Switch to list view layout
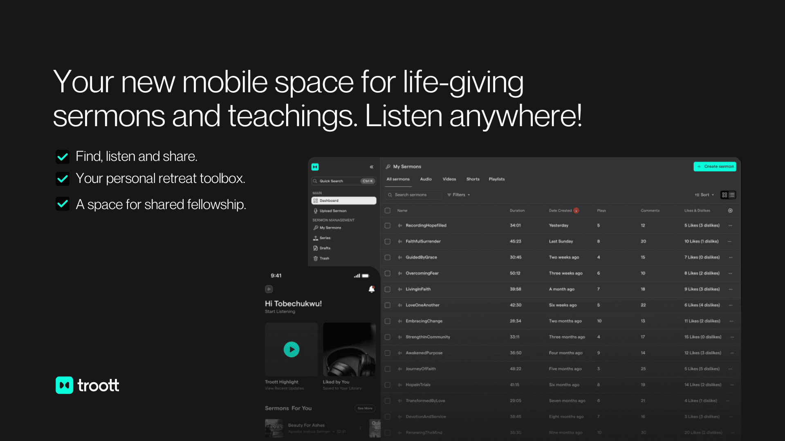Viewport: 785px width, 441px height. [x=732, y=195]
